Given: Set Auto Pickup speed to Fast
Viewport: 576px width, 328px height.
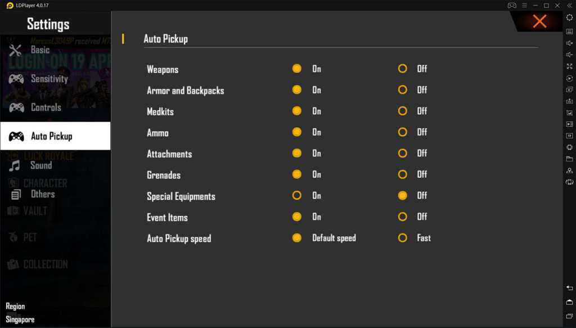Looking at the screenshot, I should tap(403, 237).
